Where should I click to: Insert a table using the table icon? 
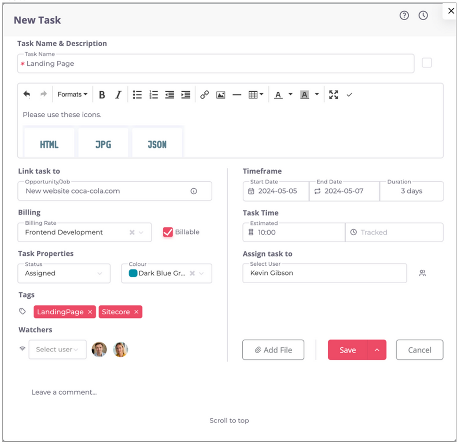click(x=254, y=94)
